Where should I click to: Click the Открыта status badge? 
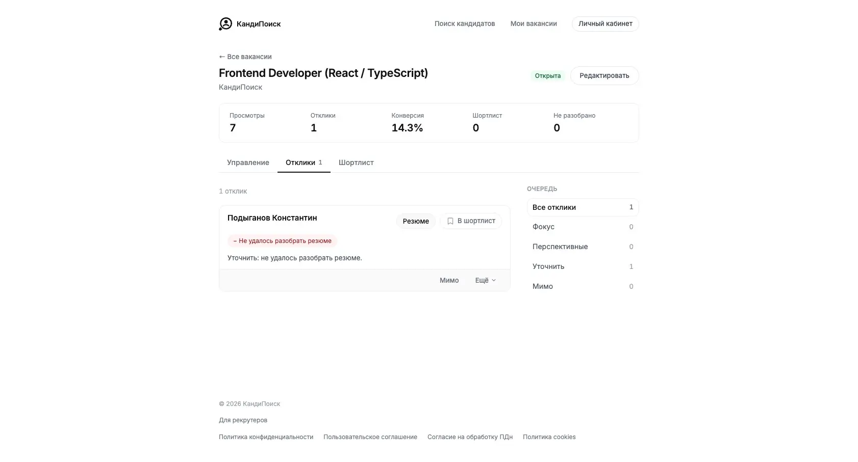pyautogui.click(x=548, y=75)
